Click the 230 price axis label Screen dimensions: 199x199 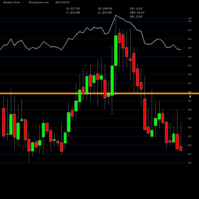189,163
